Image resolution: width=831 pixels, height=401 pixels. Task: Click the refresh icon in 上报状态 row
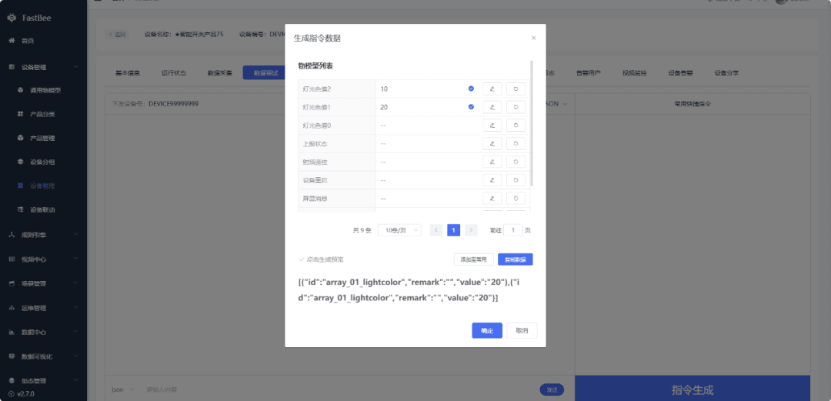click(x=516, y=144)
